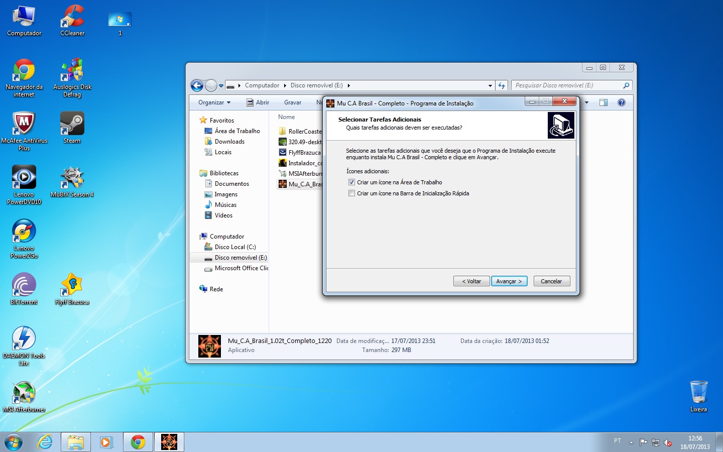
Task: Uncheck the Área de Trabalho icon checkbox
Action: 351,182
